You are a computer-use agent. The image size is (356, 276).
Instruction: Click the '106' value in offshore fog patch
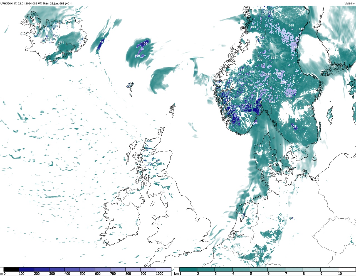[145, 44]
